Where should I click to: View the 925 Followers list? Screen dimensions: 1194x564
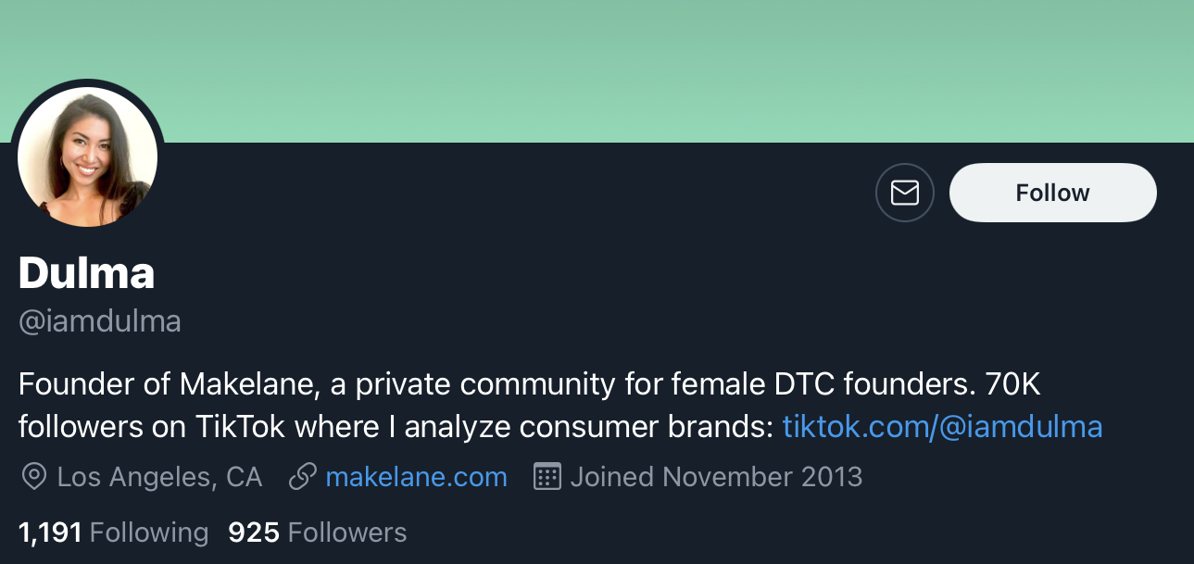(317, 533)
